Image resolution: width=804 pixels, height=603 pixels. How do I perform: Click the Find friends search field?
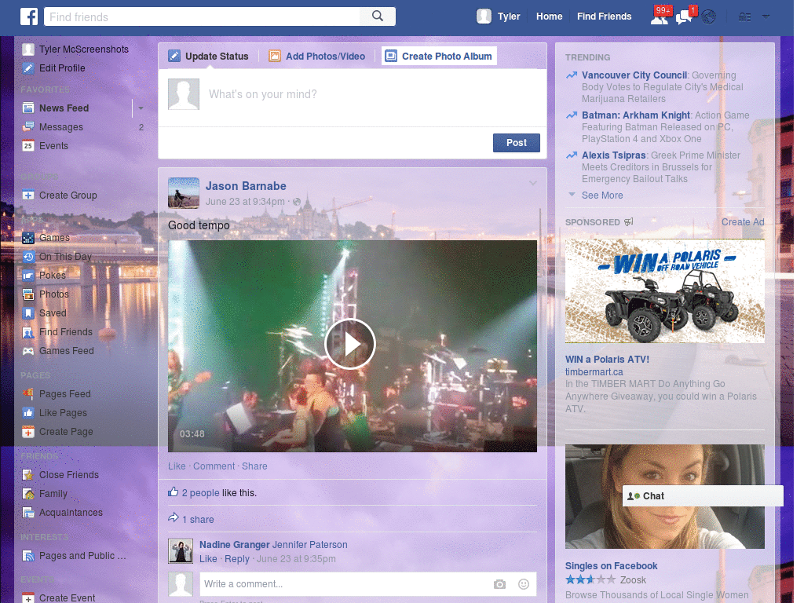pos(202,16)
